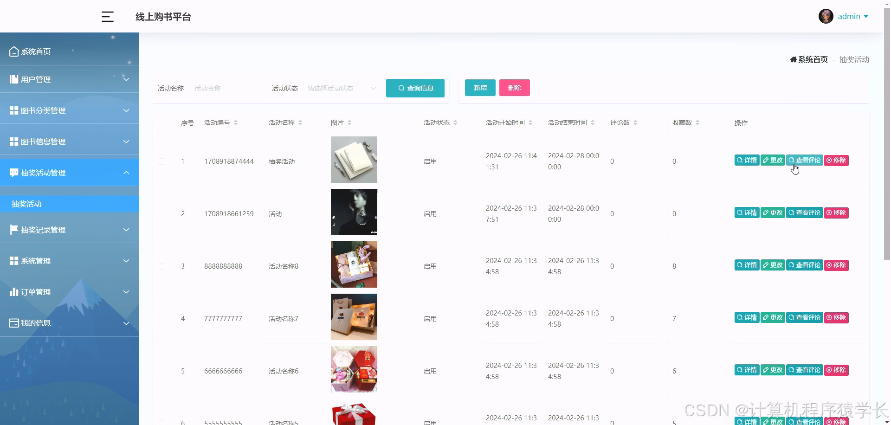Click 查看评论 for 抽奖活动 row

(805, 160)
